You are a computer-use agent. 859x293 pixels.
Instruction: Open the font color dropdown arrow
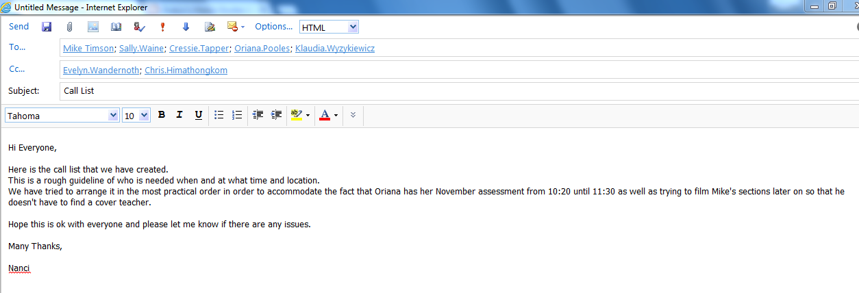click(336, 116)
